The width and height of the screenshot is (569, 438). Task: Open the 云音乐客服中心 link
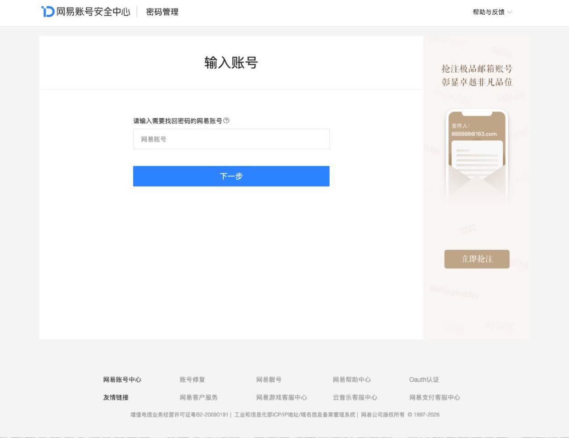(x=355, y=397)
